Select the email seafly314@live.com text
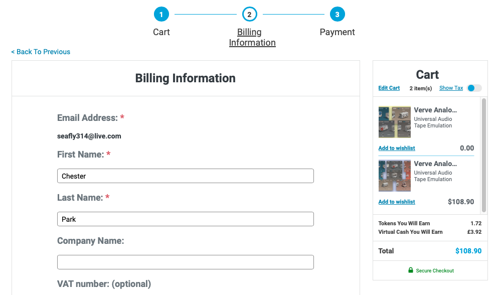Image resolution: width=497 pixels, height=295 pixels. (89, 136)
